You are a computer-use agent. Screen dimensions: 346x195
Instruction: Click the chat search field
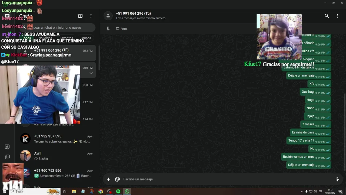tap(58, 28)
